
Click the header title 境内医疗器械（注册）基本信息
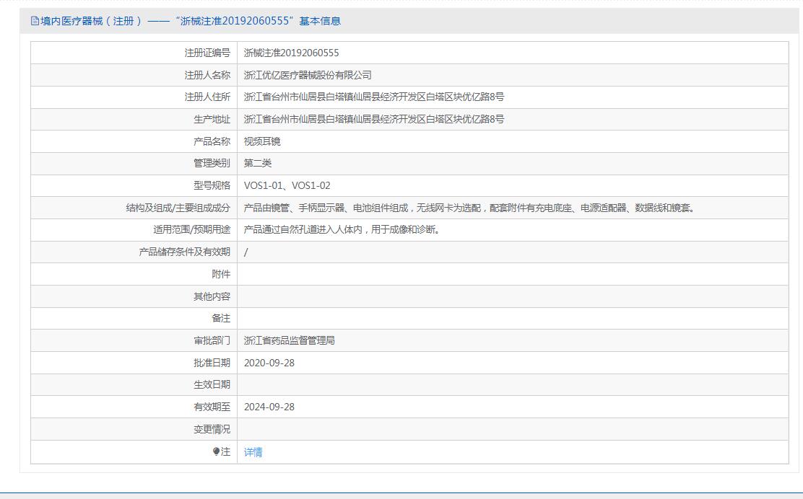tap(191, 21)
